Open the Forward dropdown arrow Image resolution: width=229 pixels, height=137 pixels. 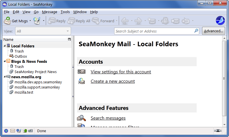tap(117, 21)
